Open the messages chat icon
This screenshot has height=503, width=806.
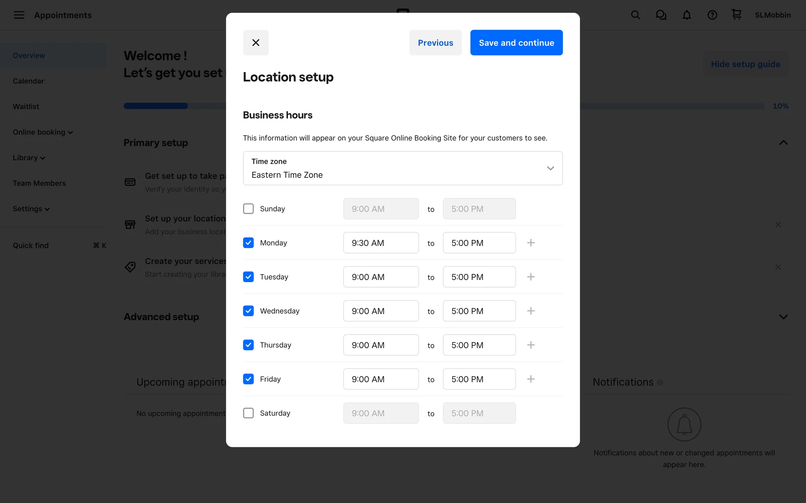(x=661, y=15)
